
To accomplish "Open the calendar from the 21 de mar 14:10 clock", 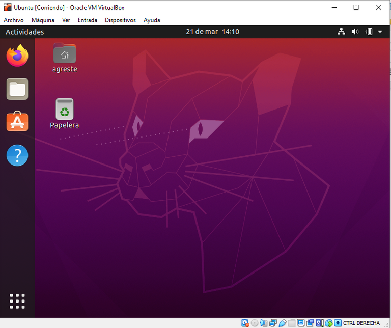I will (212, 32).
